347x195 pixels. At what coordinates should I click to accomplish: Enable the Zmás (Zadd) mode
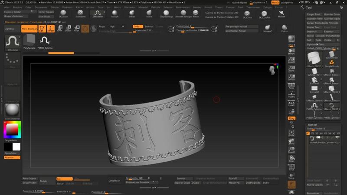[137, 26]
